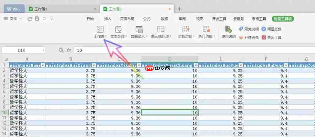Expand the name box dropdown showing D10
Screen dimensions: 315x137
[x=44, y=50]
